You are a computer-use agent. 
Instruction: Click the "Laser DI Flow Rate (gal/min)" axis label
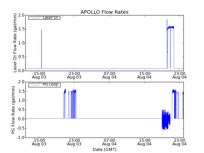pos(15,43)
